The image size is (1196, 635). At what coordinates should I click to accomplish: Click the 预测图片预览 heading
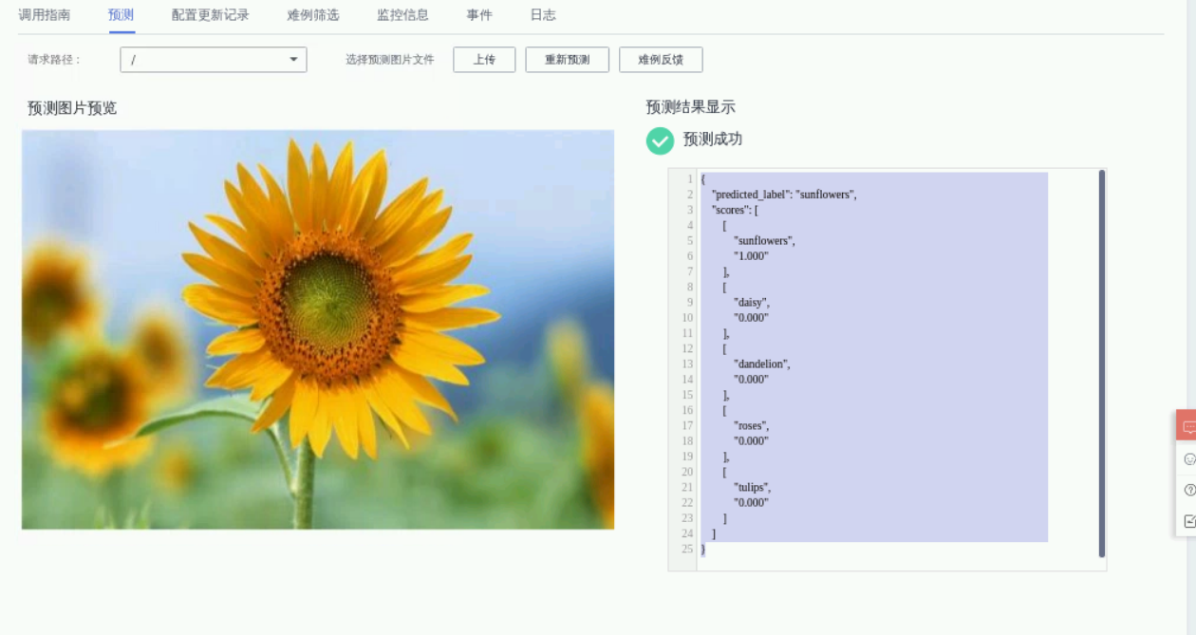tap(72, 108)
